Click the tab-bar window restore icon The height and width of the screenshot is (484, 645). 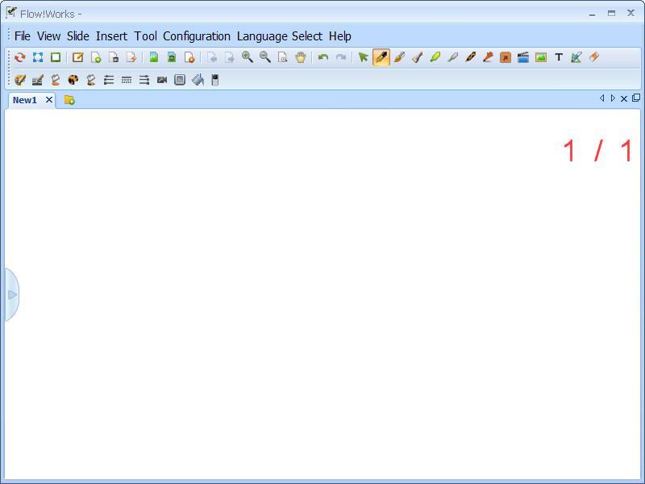pyautogui.click(x=636, y=98)
